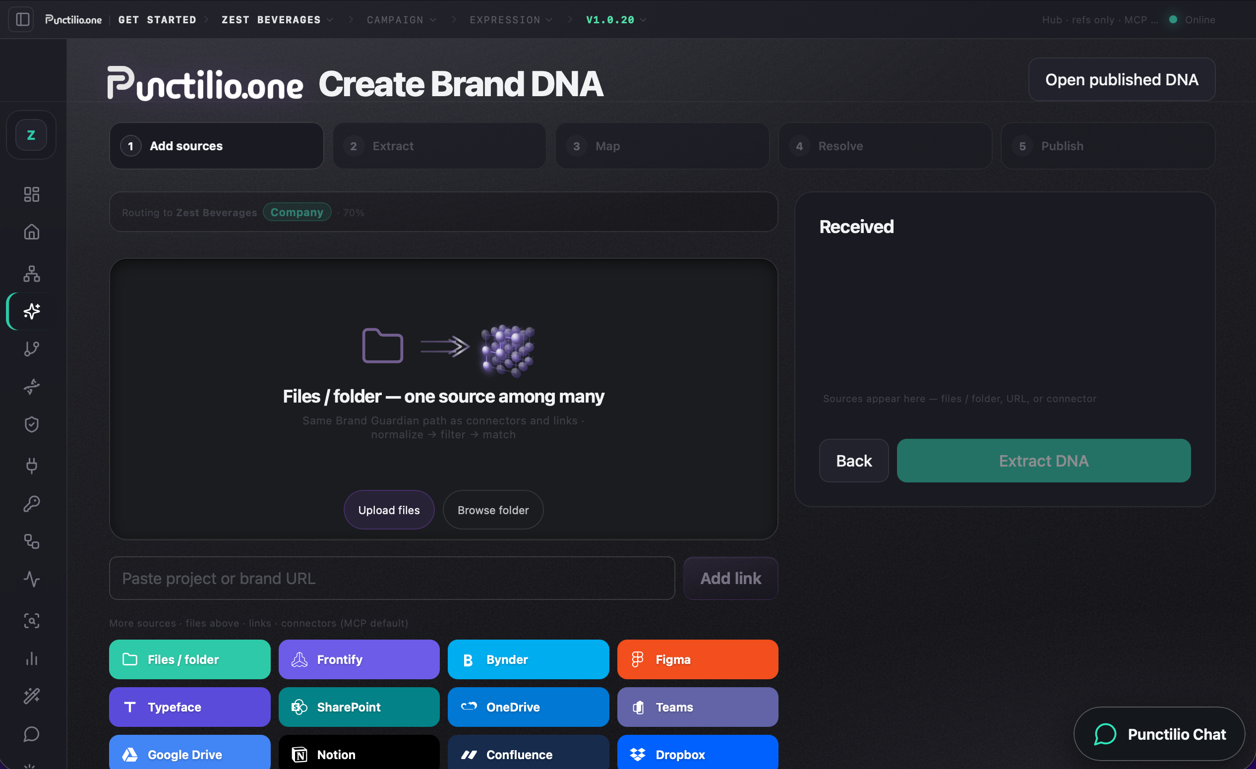This screenshot has height=769, width=1256.
Task: Click the Back button
Action: pos(854,461)
